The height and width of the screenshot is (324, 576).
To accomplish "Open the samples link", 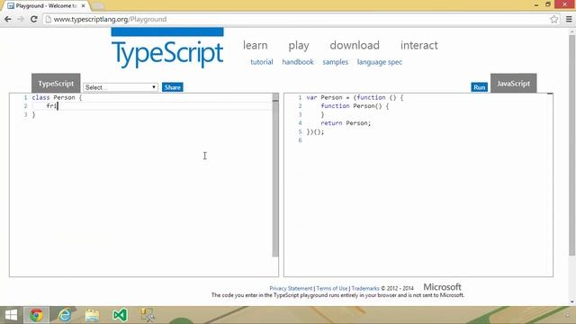I will (x=336, y=62).
